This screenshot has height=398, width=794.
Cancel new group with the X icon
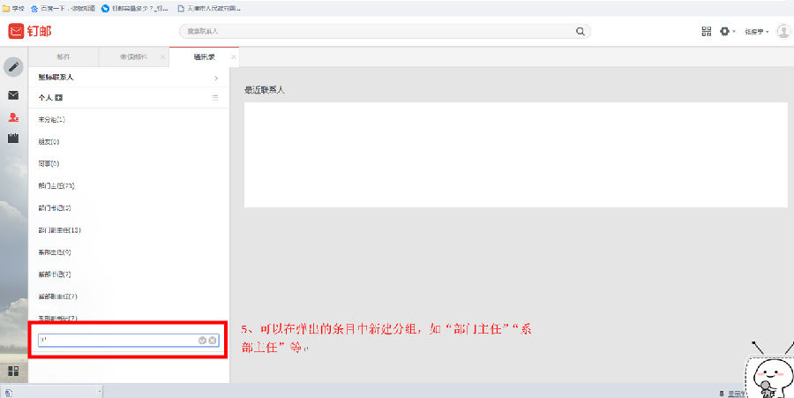coord(213,340)
